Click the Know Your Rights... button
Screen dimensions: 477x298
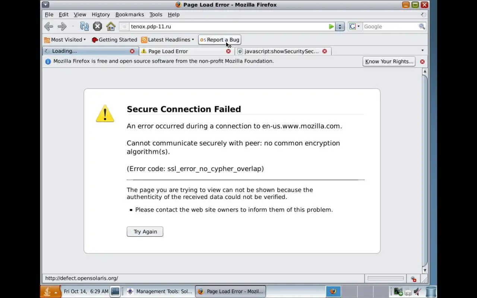click(389, 61)
